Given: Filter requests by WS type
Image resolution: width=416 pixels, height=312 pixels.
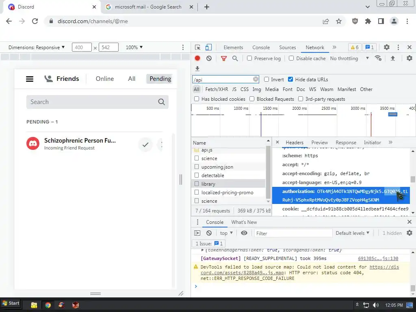Looking at the screenshot, I should (x=312, y=89).
